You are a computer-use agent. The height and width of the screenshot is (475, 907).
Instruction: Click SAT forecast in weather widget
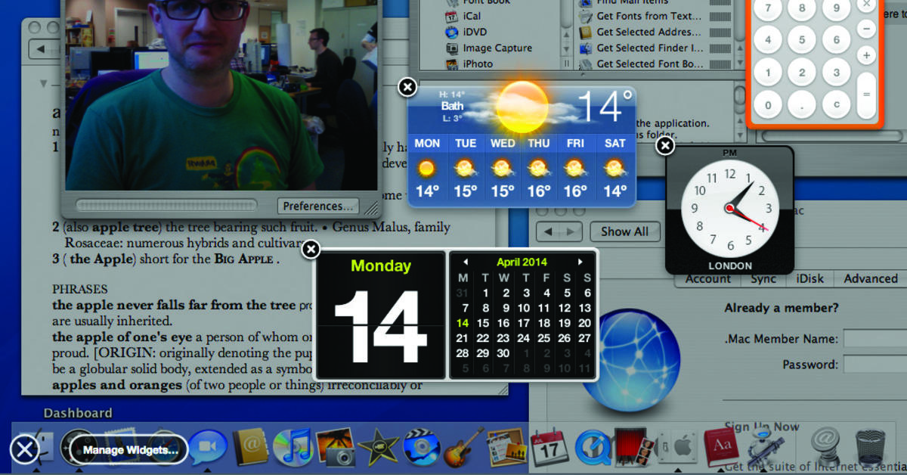615,168
